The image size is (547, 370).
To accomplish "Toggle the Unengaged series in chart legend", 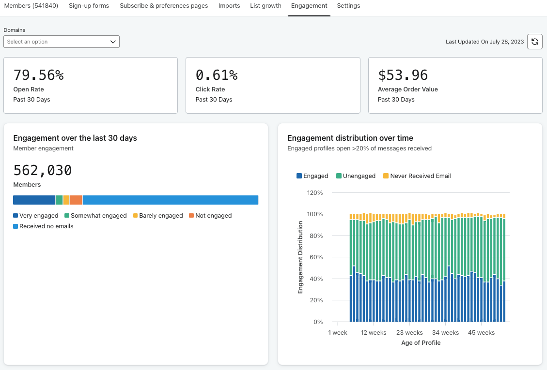I will (356, 176).
